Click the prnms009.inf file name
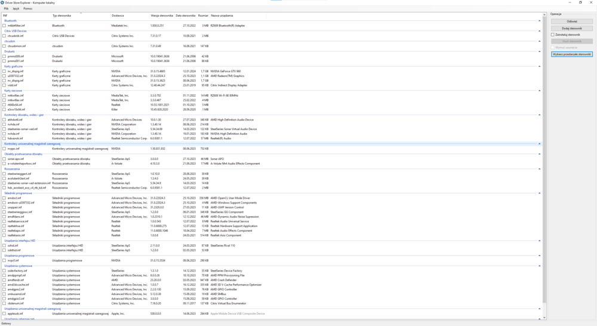The height and width of the screenshot is (326, 597). tap(16, 56)
